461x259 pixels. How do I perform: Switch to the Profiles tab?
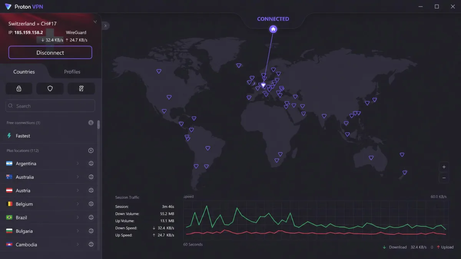tap(72, 72)
